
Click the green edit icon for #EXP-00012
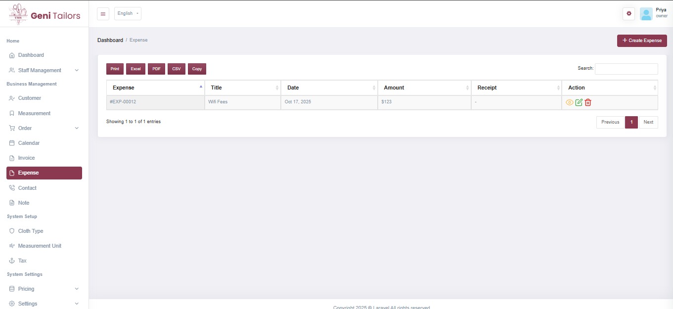pyautogui.click(x=579, y=102)
